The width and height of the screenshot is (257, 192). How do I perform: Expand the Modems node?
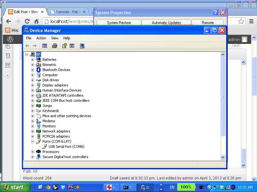[32, 121]
